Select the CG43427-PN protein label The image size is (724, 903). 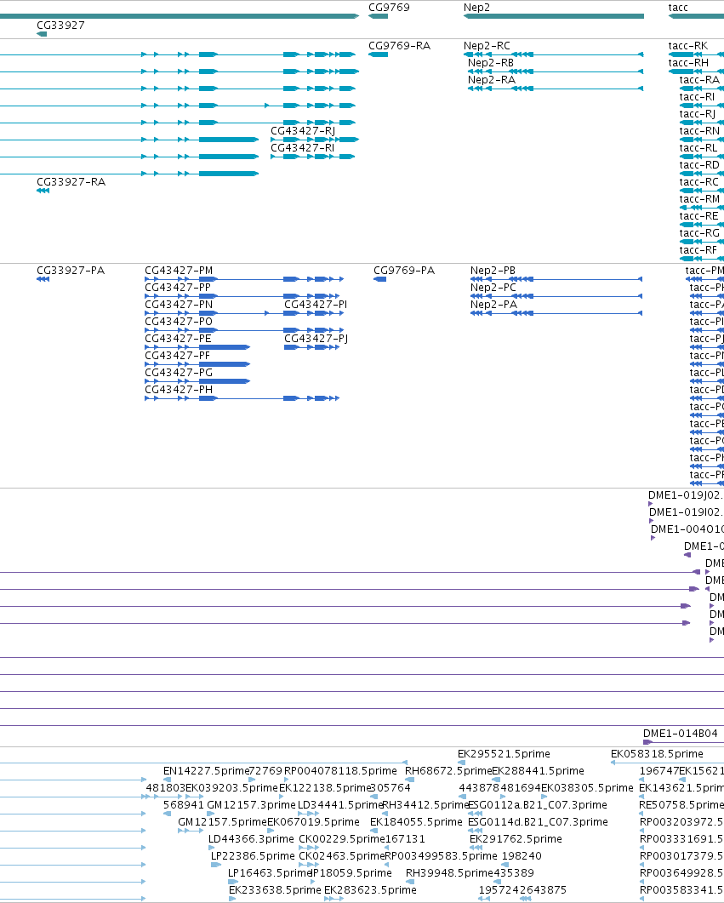coord(179,304)
